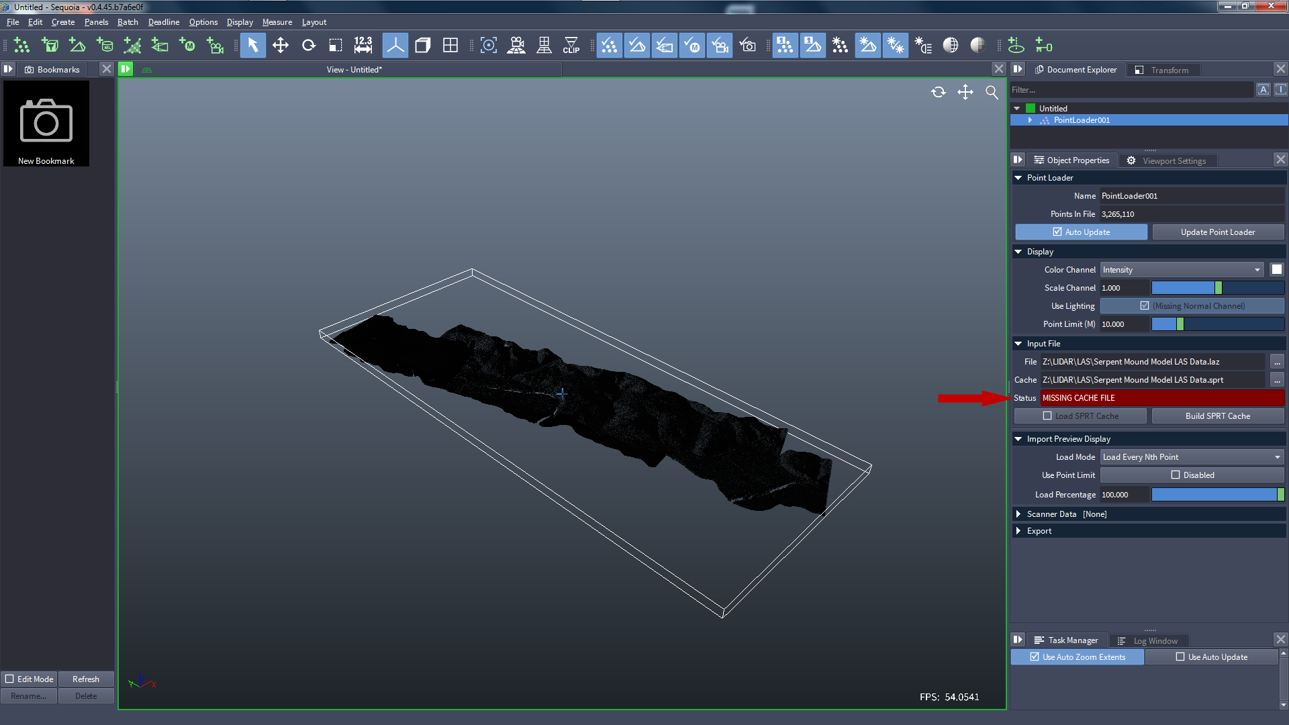Toggle Load SPRT Cache checkbox
Image resolution: width=1289 pixels, height=725 pixels.
tap(1047, 415)
